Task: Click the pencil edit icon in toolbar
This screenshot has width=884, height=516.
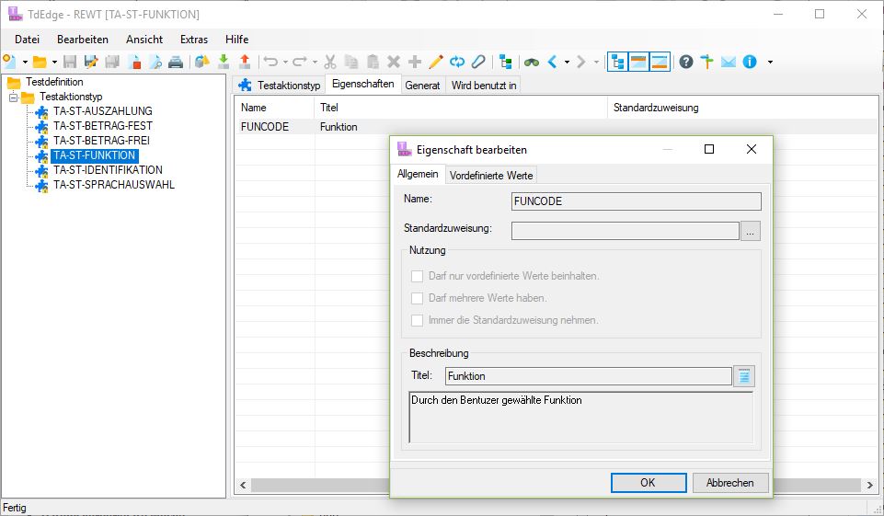Action: click(x=436, y=62)
